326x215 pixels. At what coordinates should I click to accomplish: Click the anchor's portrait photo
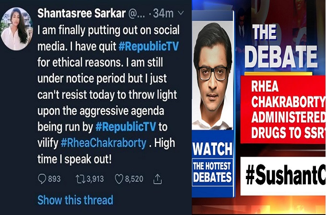click(212, 75)
